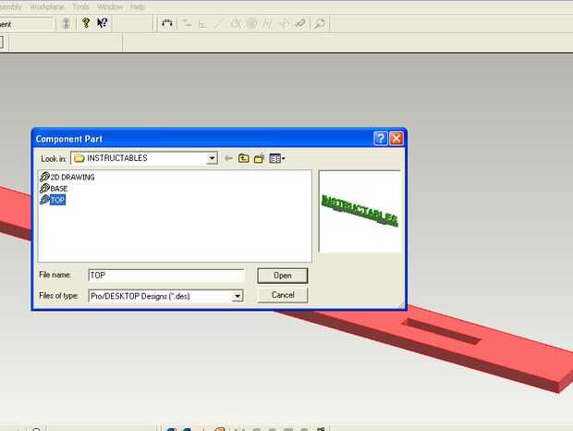The width and height of the screenshot is (573, 431).
Task: Click the INSTRUCTABLES Look in combo box
Action: [x=144, y=158]
